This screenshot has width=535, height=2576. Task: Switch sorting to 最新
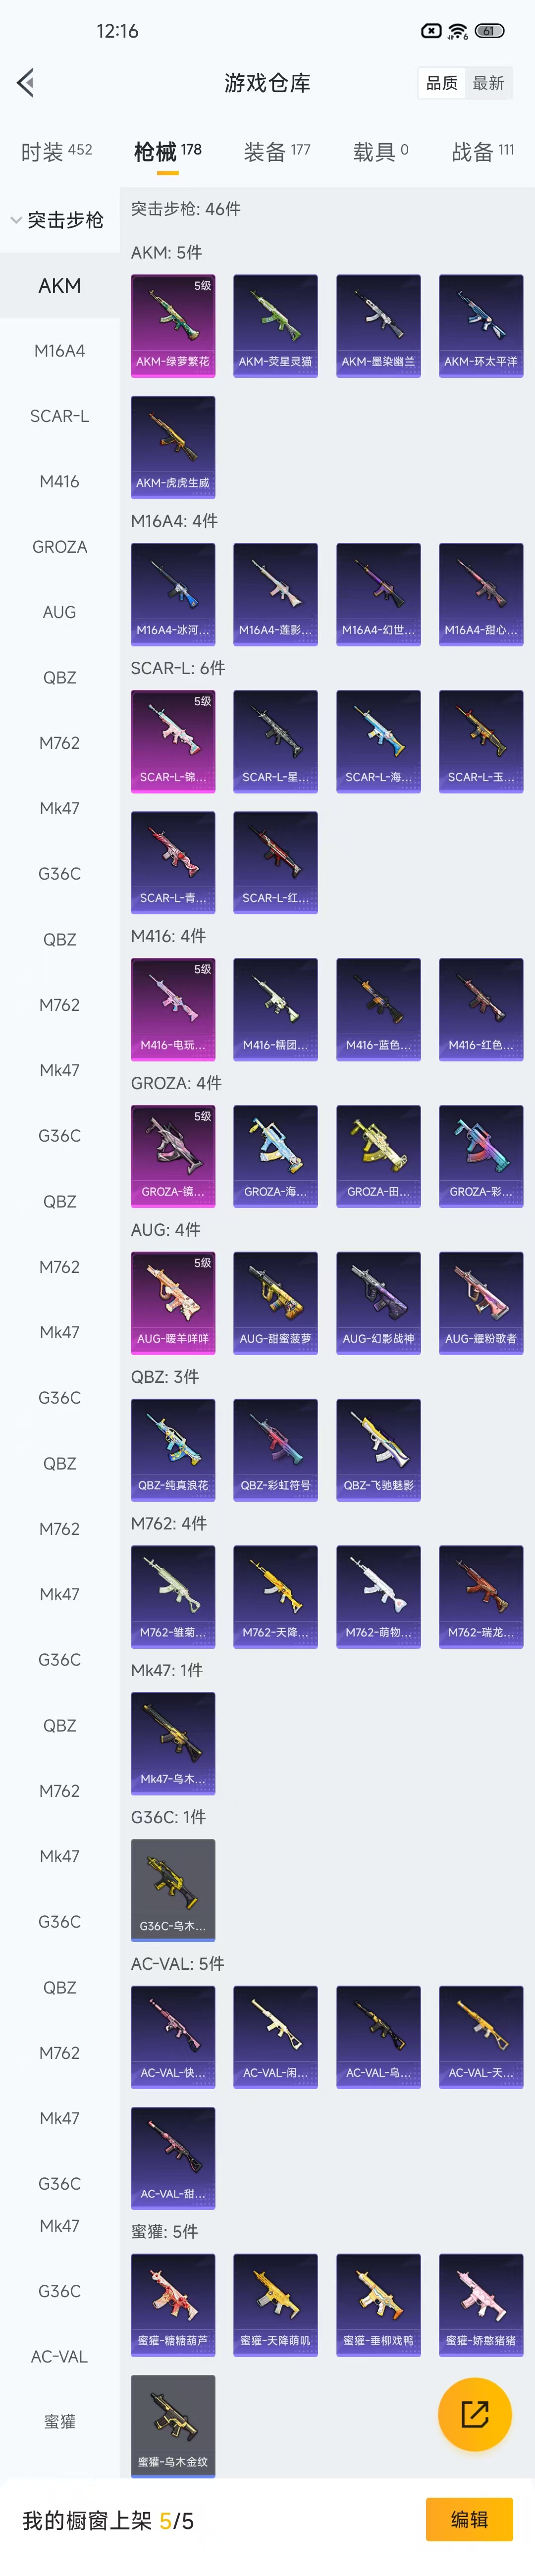pyautogui.click(x=489, y=83)
